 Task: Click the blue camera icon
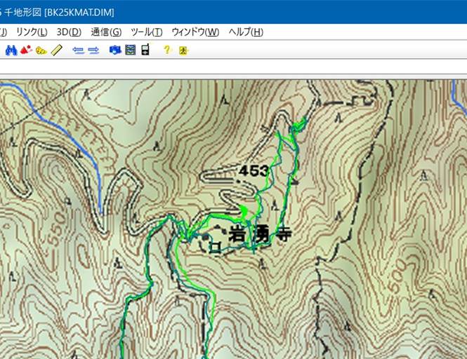(x=115, y=50)
